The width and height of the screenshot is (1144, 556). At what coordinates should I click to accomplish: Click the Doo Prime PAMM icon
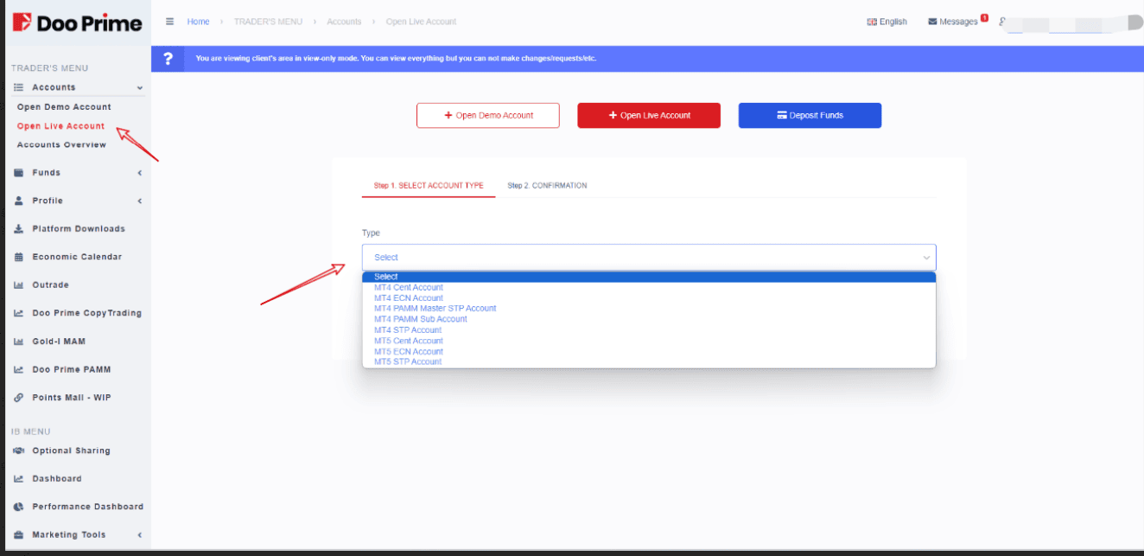pyautogui.click(x=18, y=370)
